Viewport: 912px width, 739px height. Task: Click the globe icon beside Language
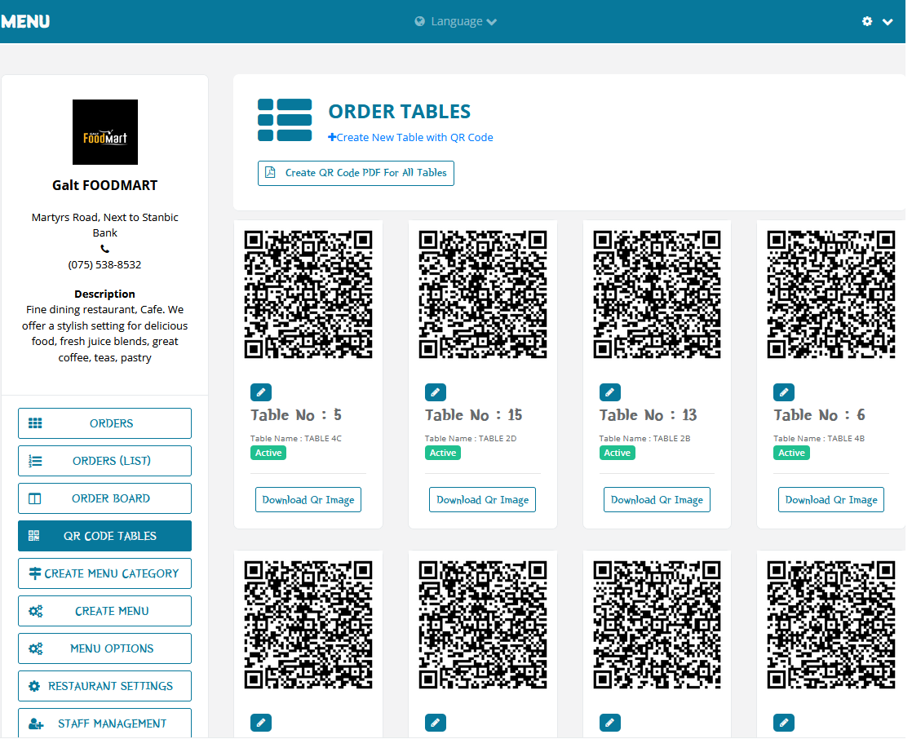pyautogui.click(x=419, y=21)
